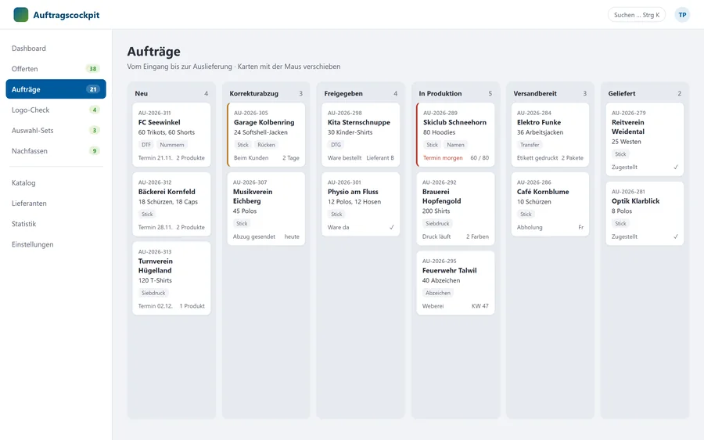Click 'Etikett gedruckt' on Elektro Funke
Viewport: 704px width, 440px height.
coord(537,157)
